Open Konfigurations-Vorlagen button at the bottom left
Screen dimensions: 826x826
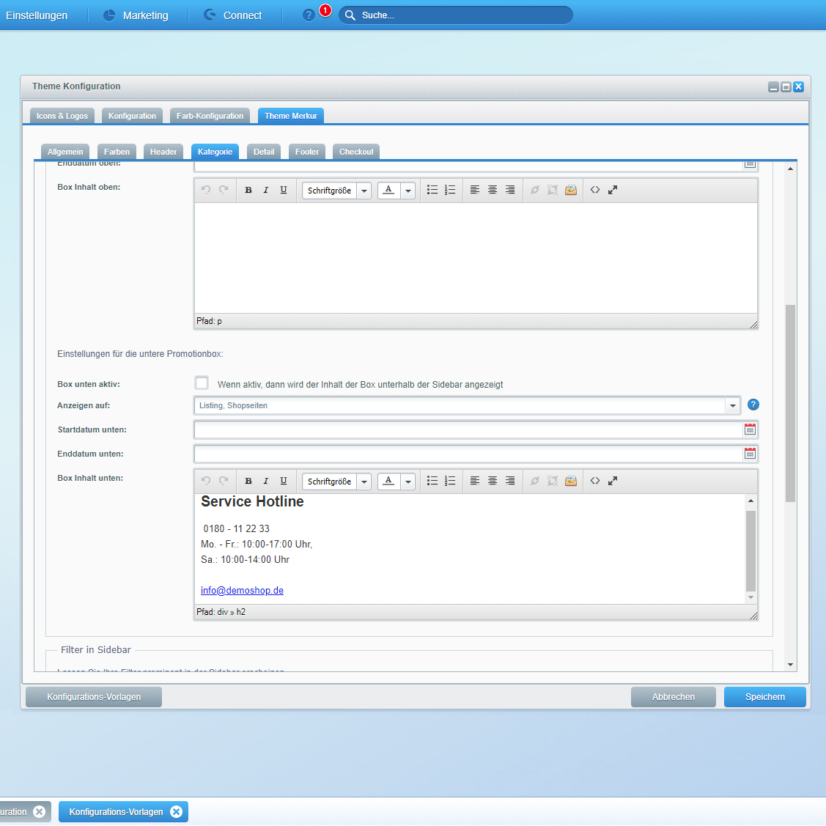[94, 697]
